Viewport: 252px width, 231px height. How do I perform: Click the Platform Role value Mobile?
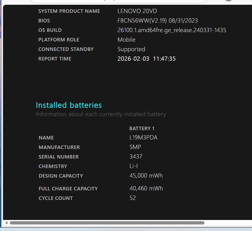click(x=126, y=40)
